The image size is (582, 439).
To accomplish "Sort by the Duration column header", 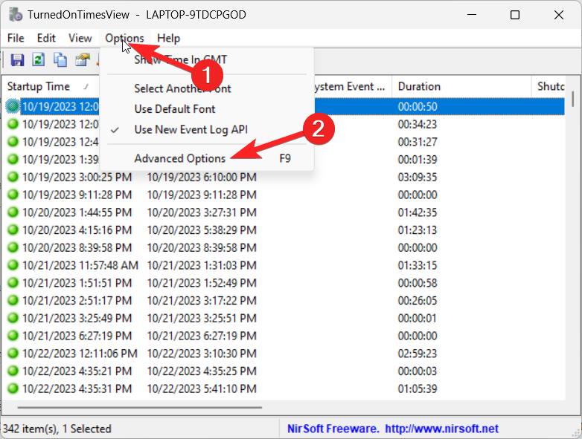I will tap(461, 86).
